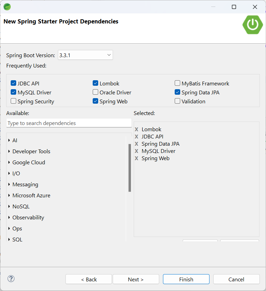This screenshot has height=291, width=266.
Task: Click the green Spring Boot power logo
Action: pos(253,25)
